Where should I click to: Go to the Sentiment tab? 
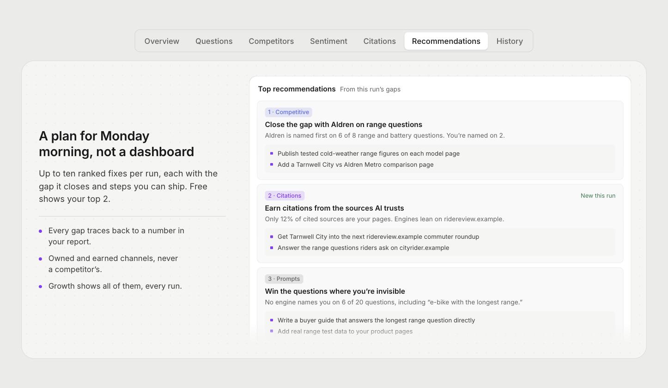click(x=328, y=41)
